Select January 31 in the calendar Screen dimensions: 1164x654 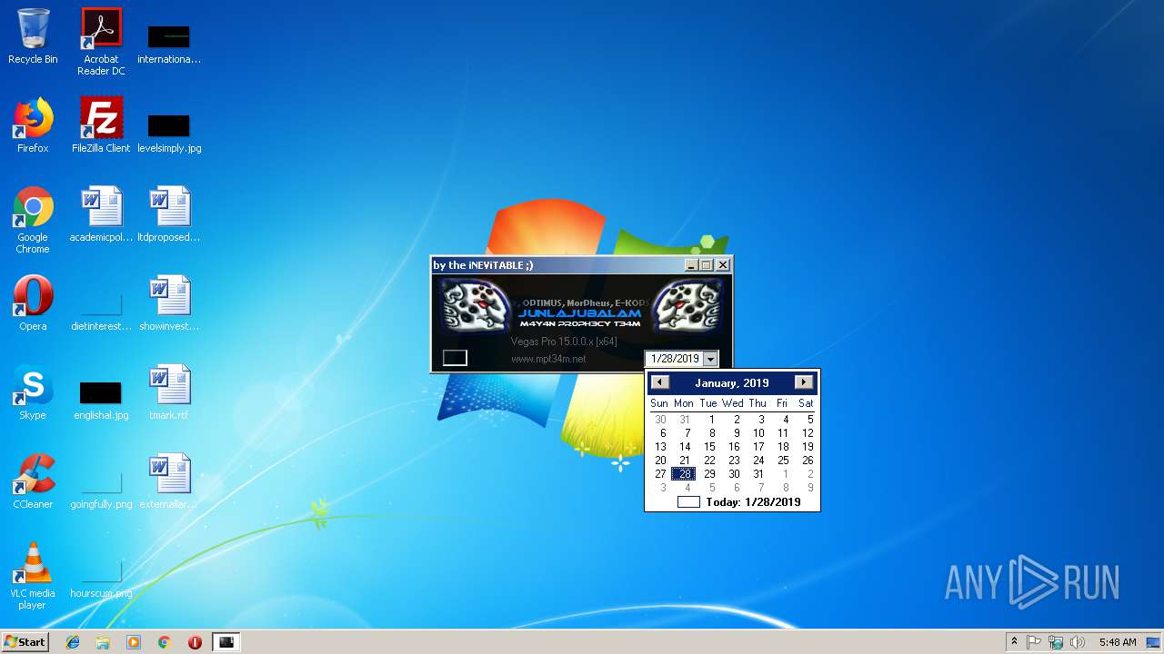point(758,474)
